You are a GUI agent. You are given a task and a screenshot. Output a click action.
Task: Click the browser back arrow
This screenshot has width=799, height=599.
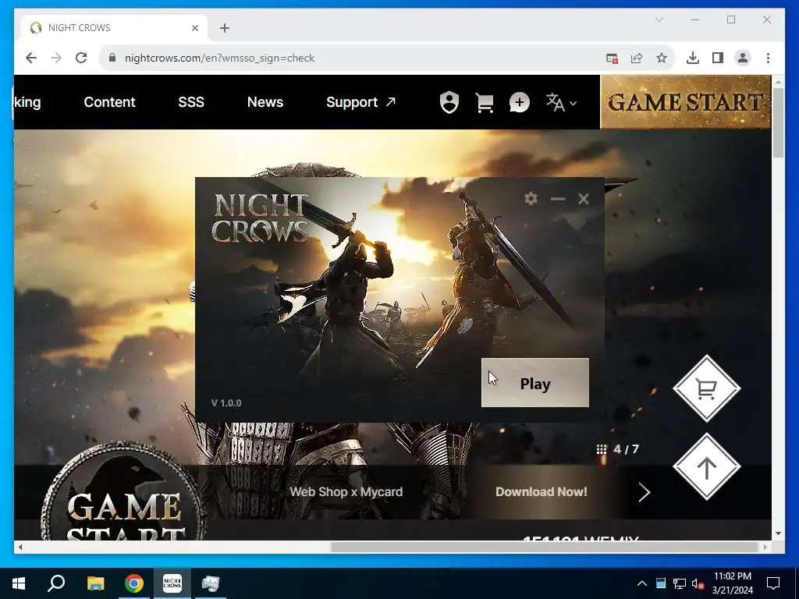31,58
